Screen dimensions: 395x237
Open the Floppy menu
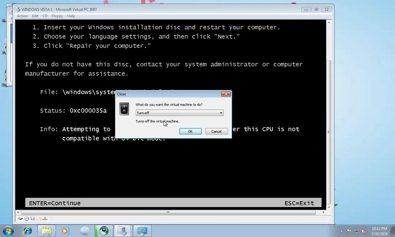(x=57, y=16)
